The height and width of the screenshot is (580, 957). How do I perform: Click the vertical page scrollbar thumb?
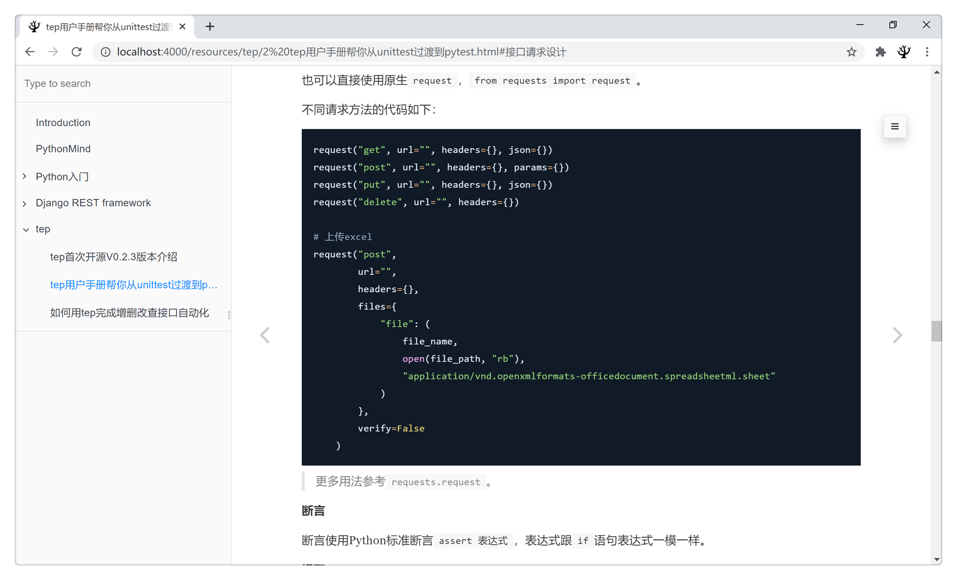tap(936, 331)
